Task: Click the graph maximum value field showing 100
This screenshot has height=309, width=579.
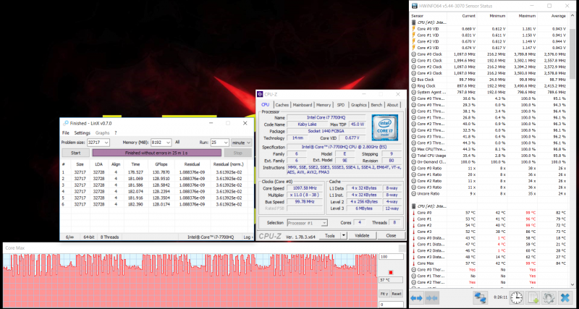Action: tap(391, 257)
